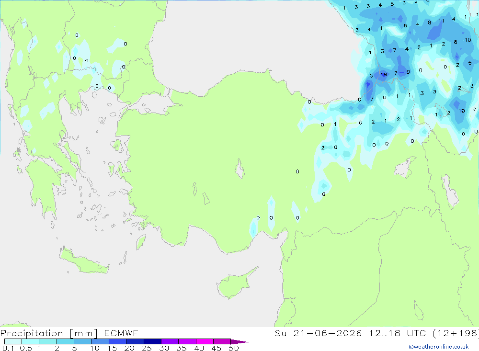479x351 pixels.
Task: Click the legend label '30'
Action: click(164, 348)
